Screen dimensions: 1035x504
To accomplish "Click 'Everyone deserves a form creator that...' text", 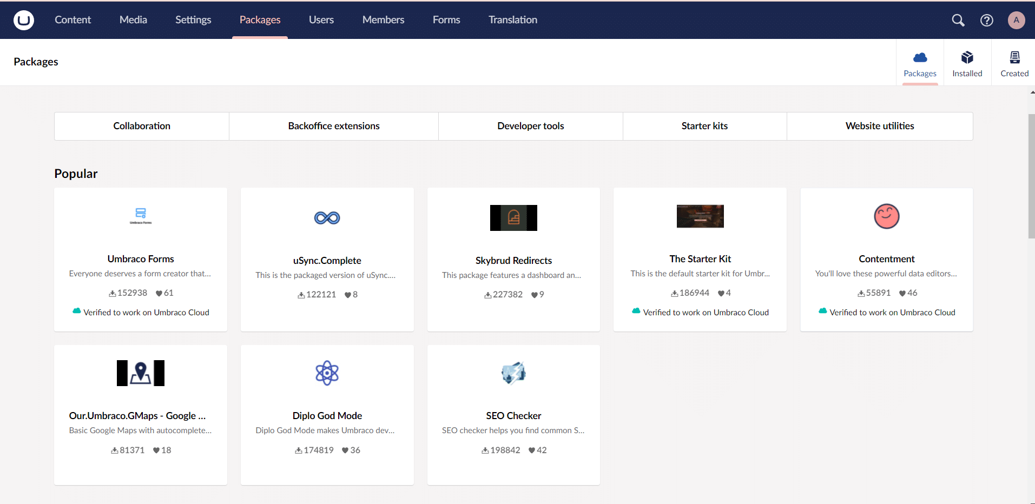I will 140,274.
